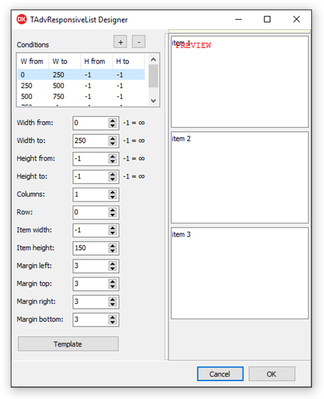324x399 pixels.
Task: Open the Template editor button
Action: 68,344
